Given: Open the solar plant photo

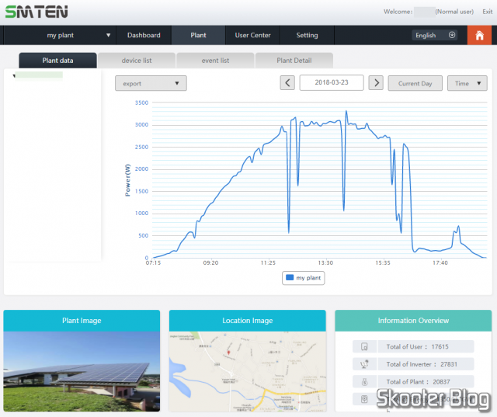Looking at the screenshot, I should coord(82,371).
